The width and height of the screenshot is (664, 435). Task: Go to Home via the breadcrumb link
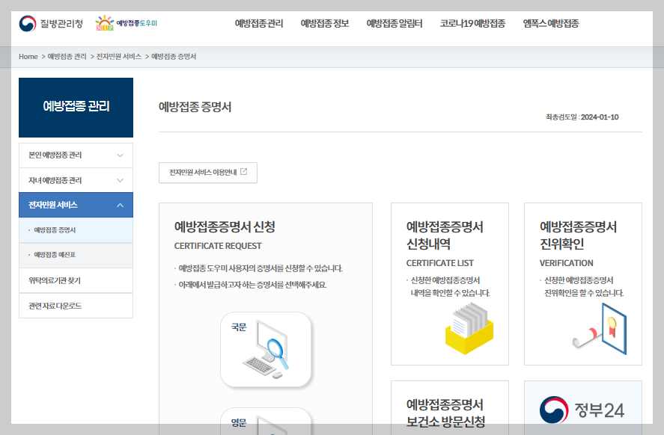pos(28,56)
